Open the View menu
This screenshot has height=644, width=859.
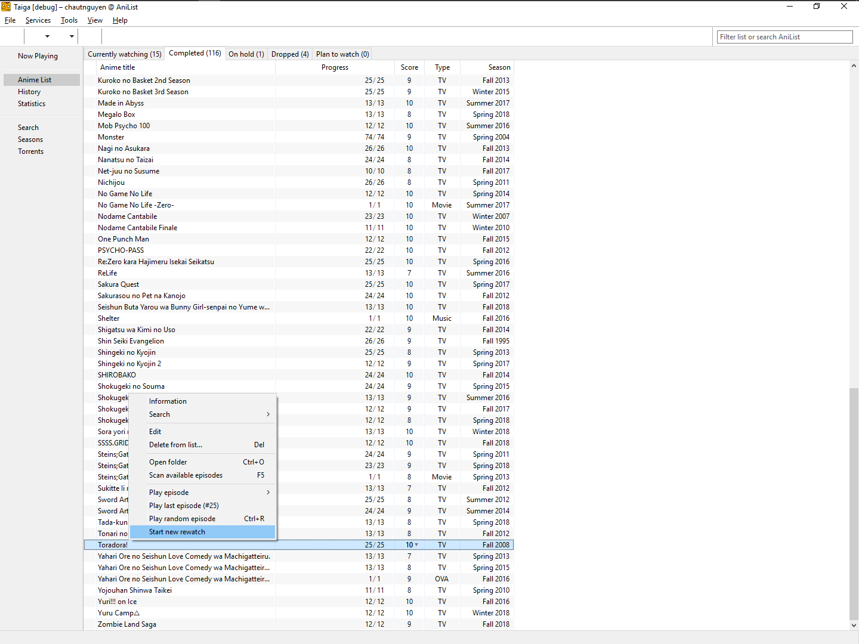(x=95, y=20)
